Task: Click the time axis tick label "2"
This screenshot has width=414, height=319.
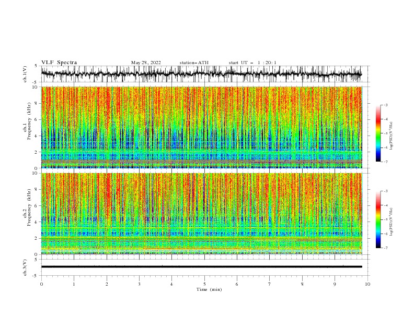Action: [107, 284]
